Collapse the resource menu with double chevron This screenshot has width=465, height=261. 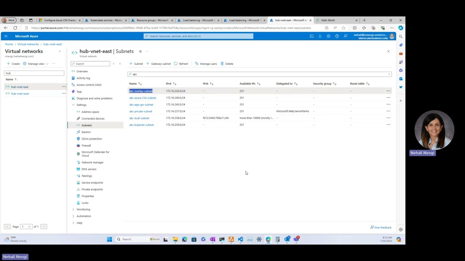(120, 64)
